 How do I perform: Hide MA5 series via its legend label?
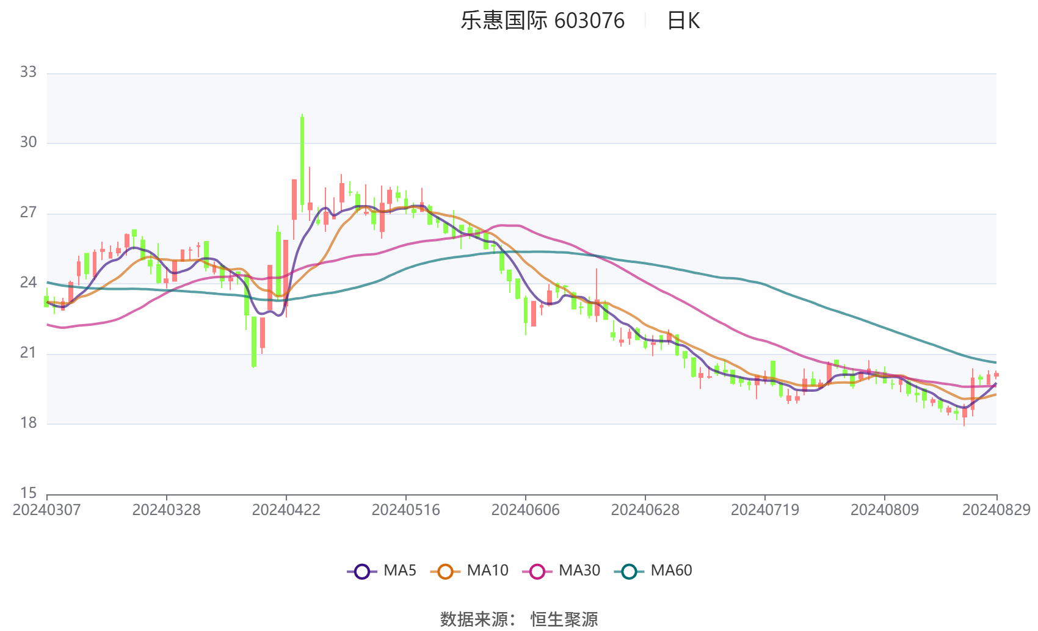coord(400,571)
